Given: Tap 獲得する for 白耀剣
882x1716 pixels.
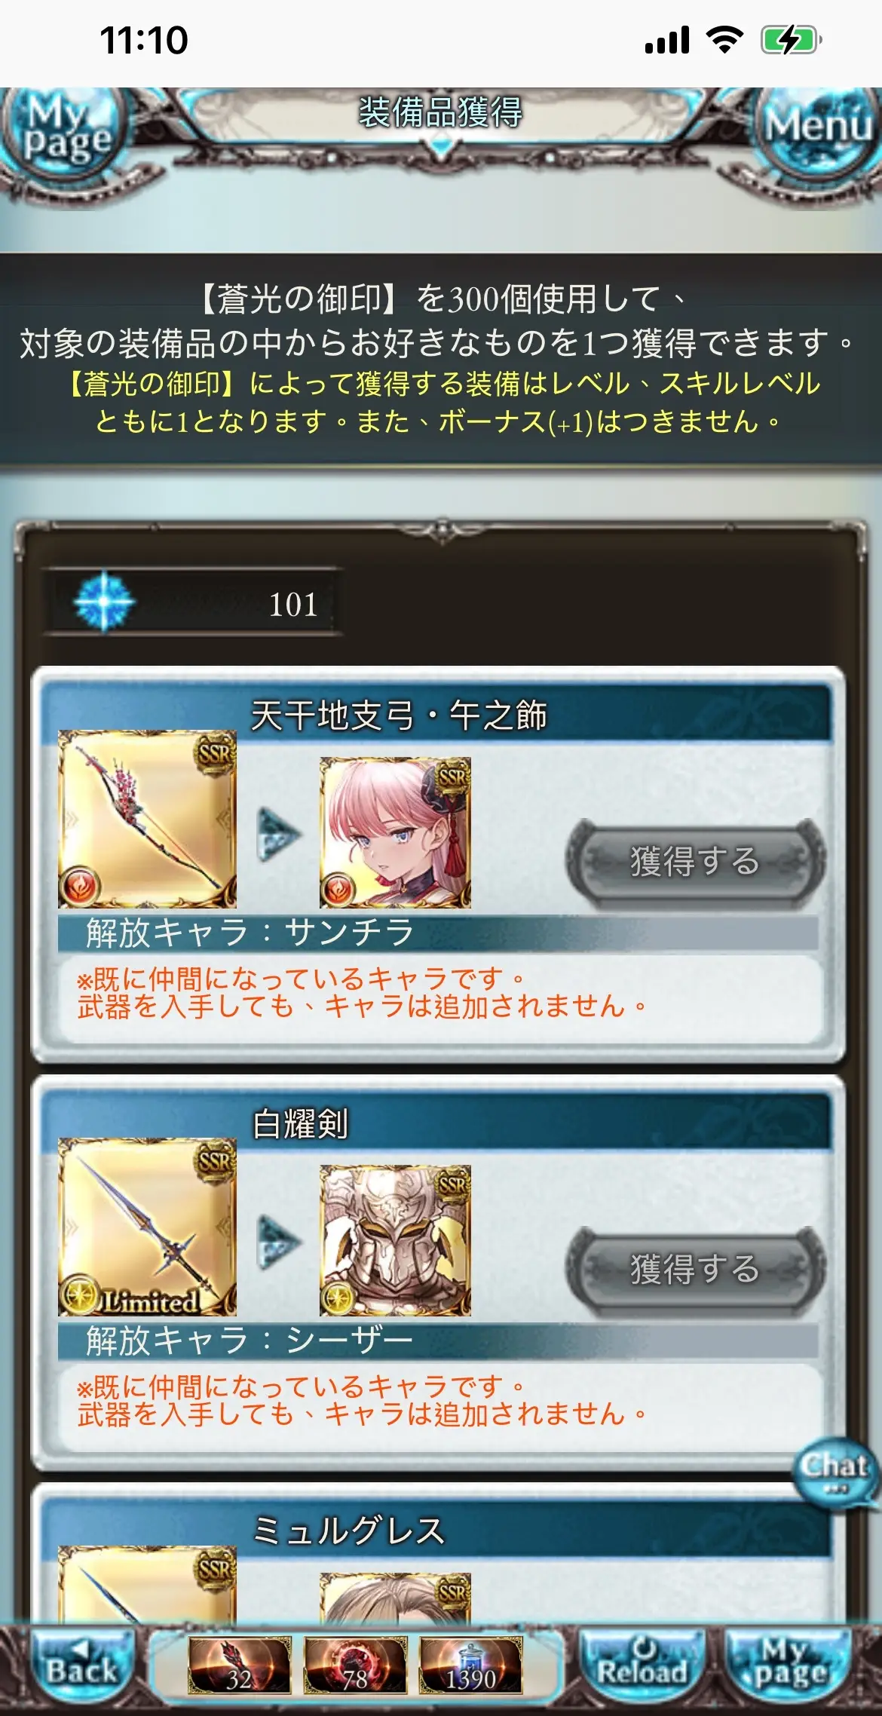Looking at the screenshot, I should pyautogui.click(x=695, y=1269).
